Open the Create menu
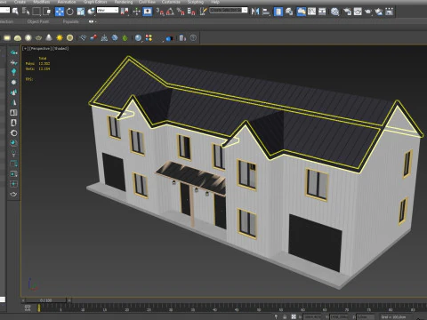Screen dimensions: 427x320 click(x=20, y=2)
